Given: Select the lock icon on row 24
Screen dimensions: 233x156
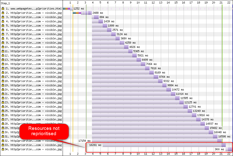Looking at the screenshot, I should [3, 107].
